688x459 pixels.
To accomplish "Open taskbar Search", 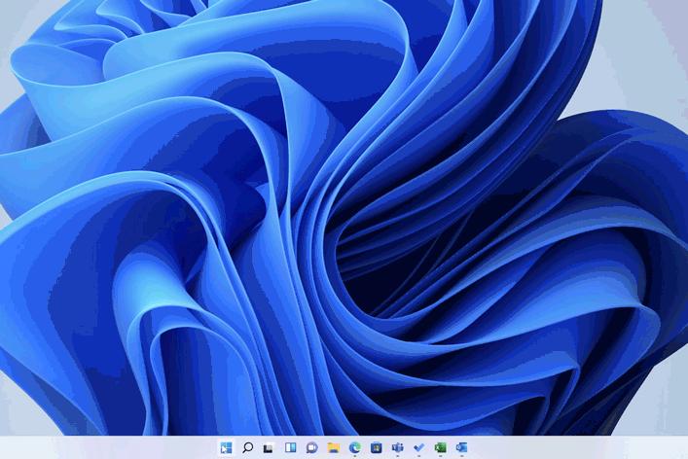I will [247, 447].
